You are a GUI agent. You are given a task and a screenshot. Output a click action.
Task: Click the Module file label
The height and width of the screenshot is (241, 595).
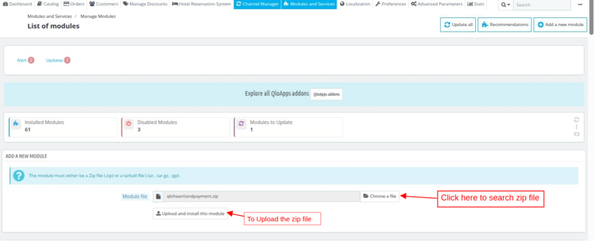click(135, 197)
